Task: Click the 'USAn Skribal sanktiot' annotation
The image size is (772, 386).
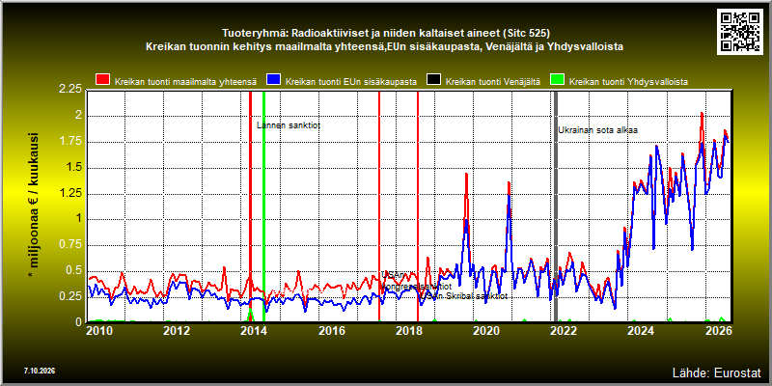Action: tap(465, 296)
